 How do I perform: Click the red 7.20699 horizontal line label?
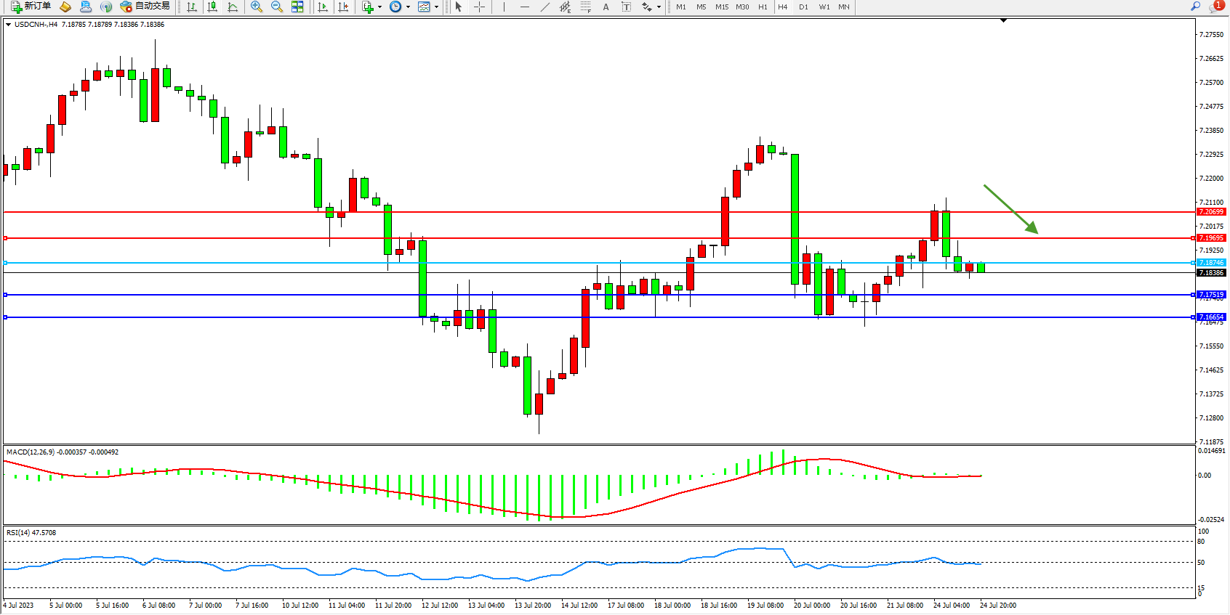1210,212
